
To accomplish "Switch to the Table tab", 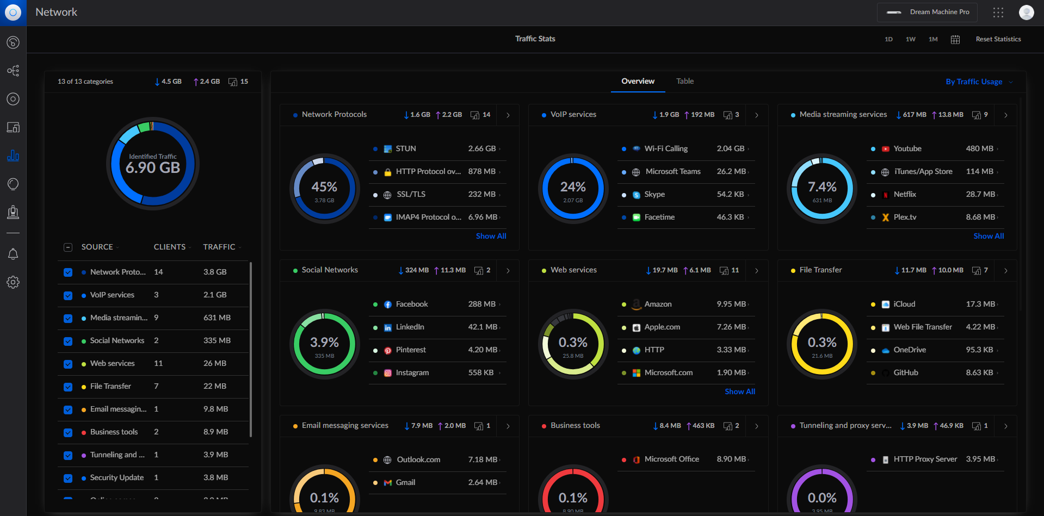I will (685, 81).
